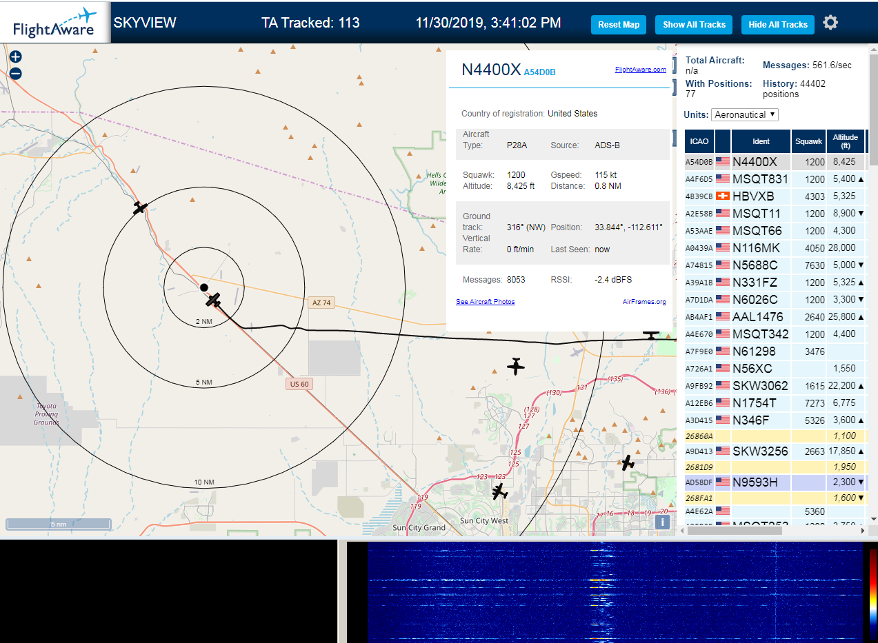Click the N4400X title in info panel
This screenshot has height=643, width=878.
tap(490, 70)
